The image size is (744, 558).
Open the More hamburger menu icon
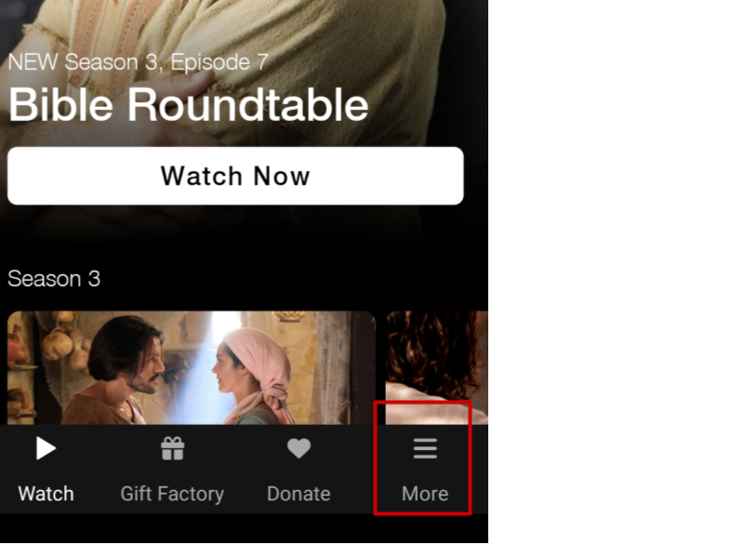425,448
